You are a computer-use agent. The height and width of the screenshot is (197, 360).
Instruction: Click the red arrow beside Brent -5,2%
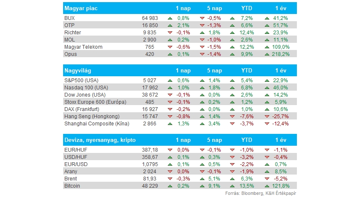pos(267,179)
